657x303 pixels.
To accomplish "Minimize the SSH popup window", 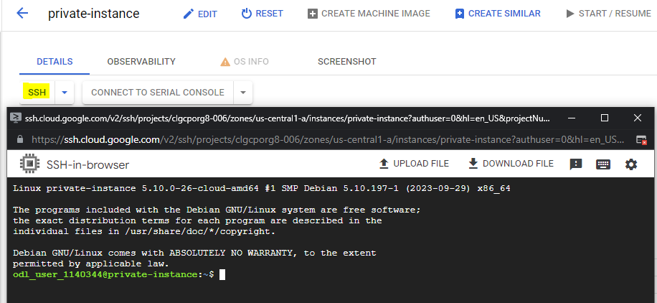I will click(x=572, y=118).
